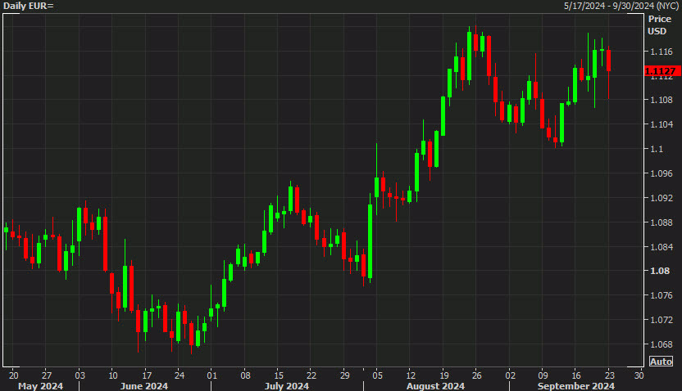Select the 1.088 price axis label

(x=662, y=222)
